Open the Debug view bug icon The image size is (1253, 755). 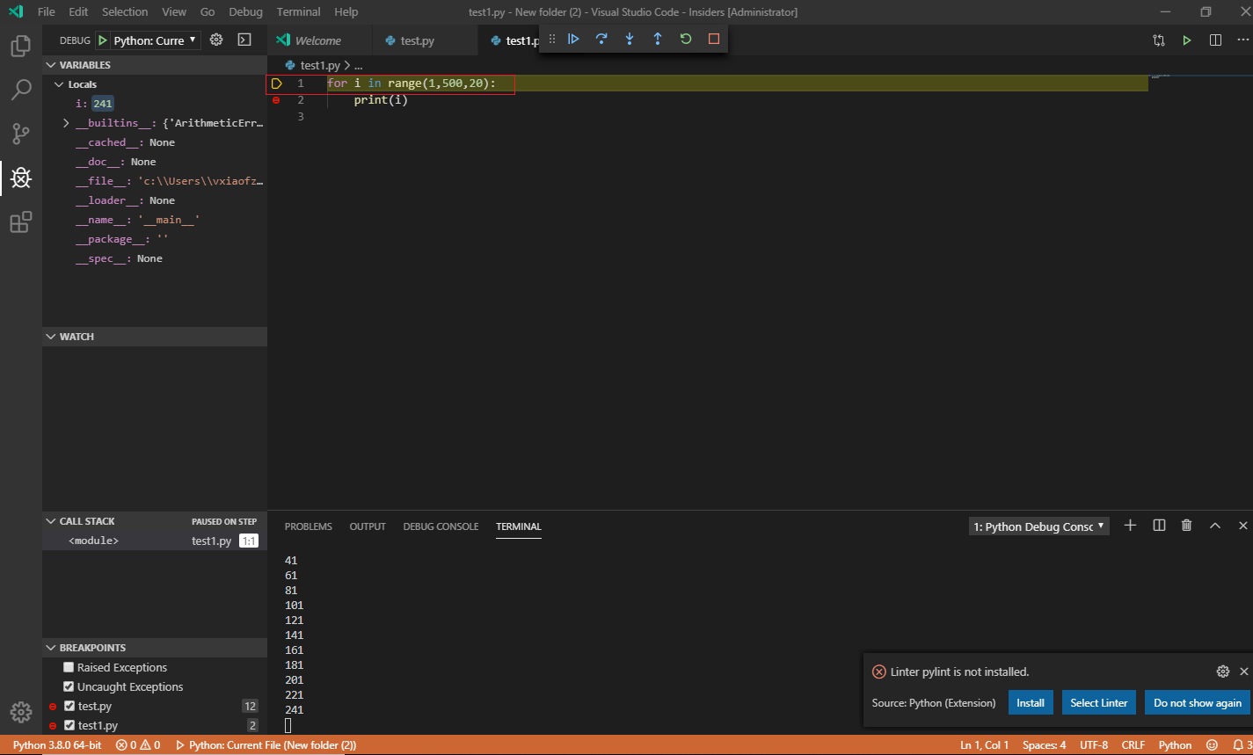click(21, 178)
